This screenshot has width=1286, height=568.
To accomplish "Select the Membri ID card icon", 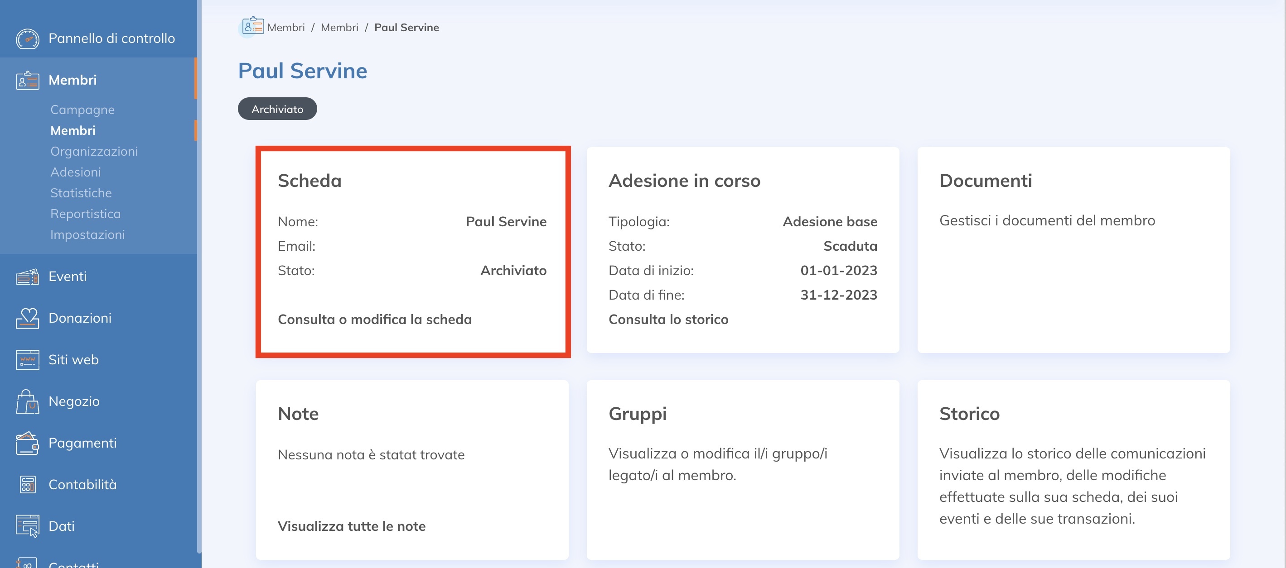I will [x=28, y=80].
